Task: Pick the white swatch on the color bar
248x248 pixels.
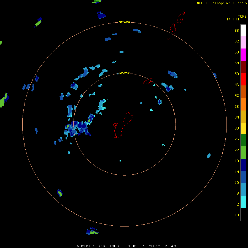Action: [x=243, y=30]
